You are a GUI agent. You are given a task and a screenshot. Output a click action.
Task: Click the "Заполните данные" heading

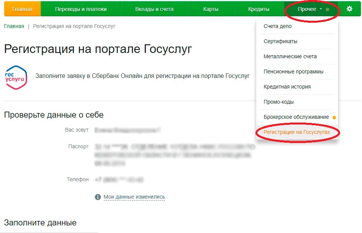(x=40, y=222)
